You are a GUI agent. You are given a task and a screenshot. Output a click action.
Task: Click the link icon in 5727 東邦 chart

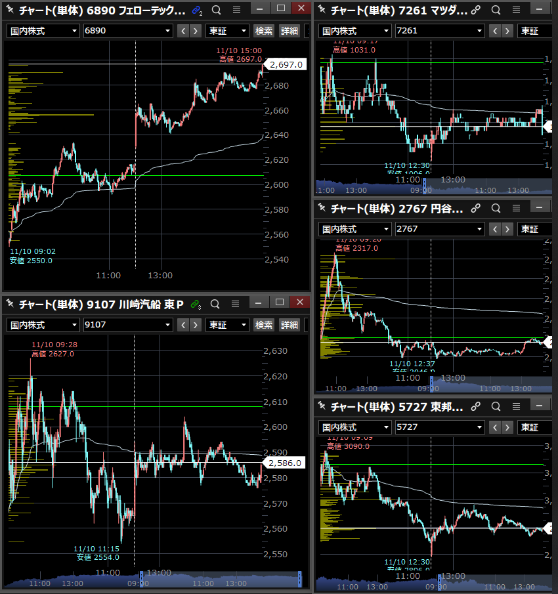[476, 406]
